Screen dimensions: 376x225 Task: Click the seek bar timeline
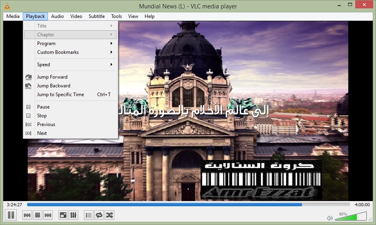point(188,205)
